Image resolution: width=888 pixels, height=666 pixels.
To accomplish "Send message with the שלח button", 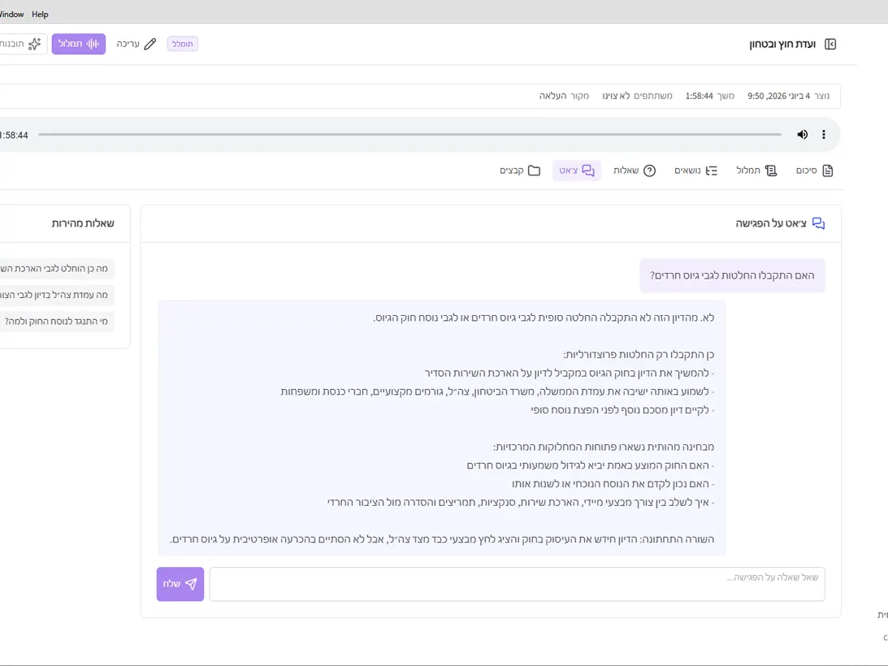I will tap(180, 584).
